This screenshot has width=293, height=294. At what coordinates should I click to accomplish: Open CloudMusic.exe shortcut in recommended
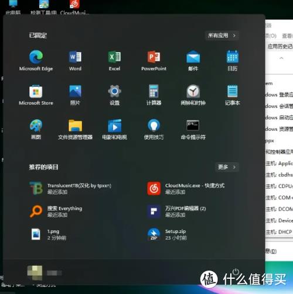click(186, 188)
